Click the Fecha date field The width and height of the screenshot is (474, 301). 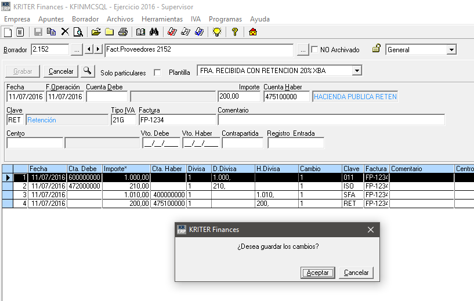point(26,97)
